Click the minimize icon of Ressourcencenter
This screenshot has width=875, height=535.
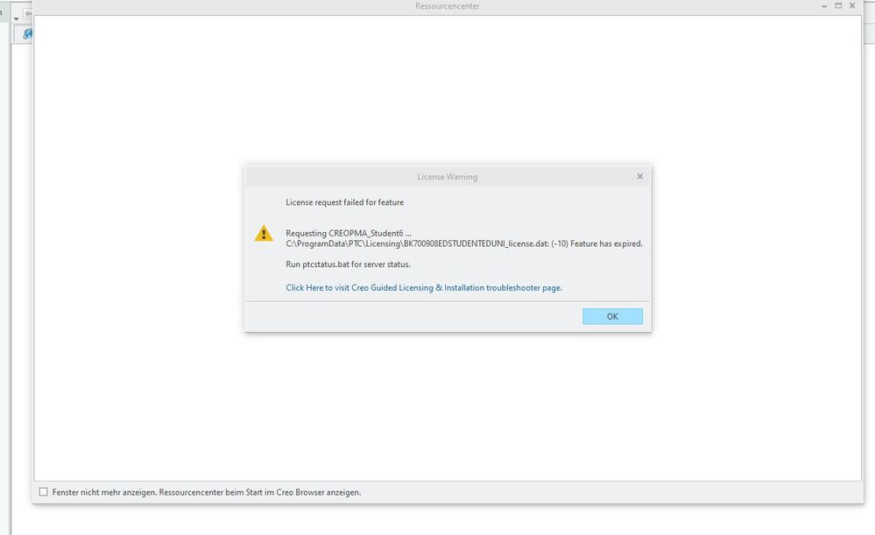[x=822, y=5]
